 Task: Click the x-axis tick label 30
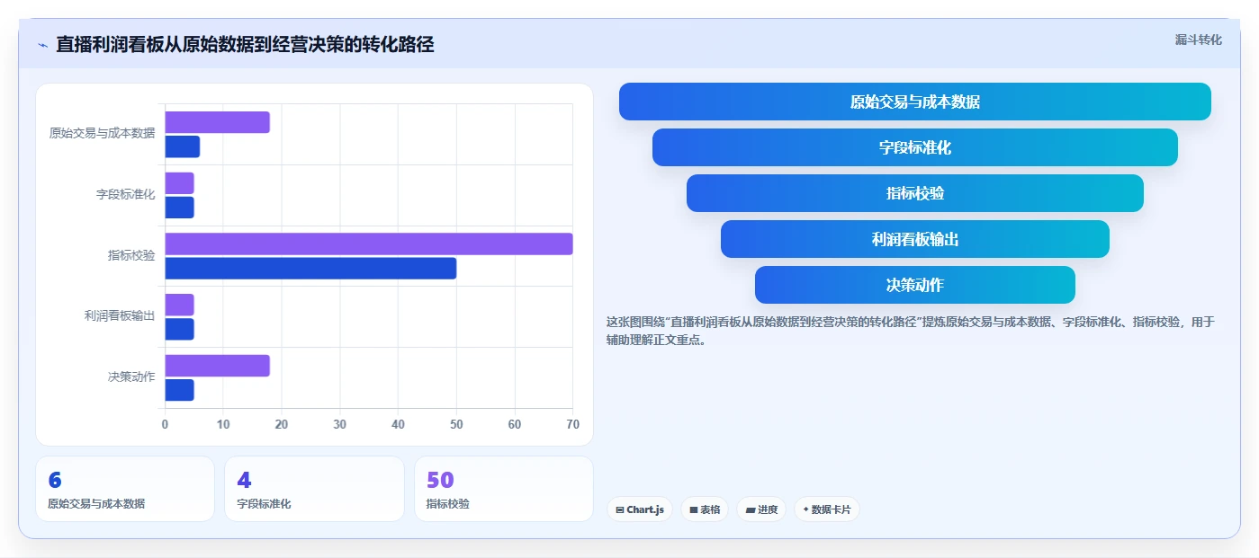point(340,424)
